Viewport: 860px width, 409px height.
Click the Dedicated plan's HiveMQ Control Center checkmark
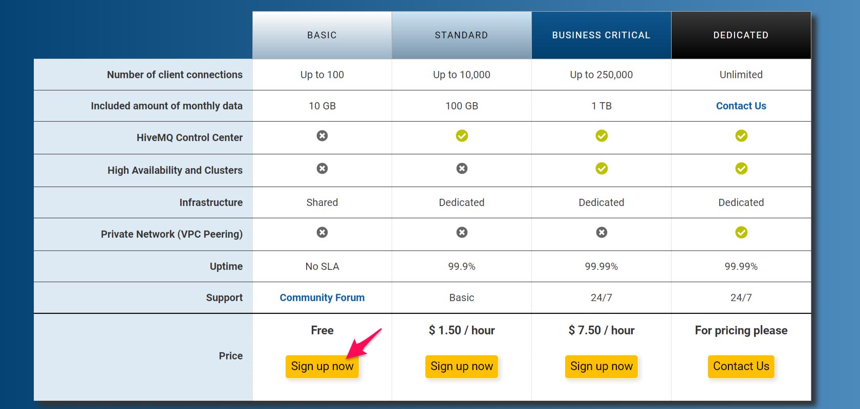click(x=741, y=136)
